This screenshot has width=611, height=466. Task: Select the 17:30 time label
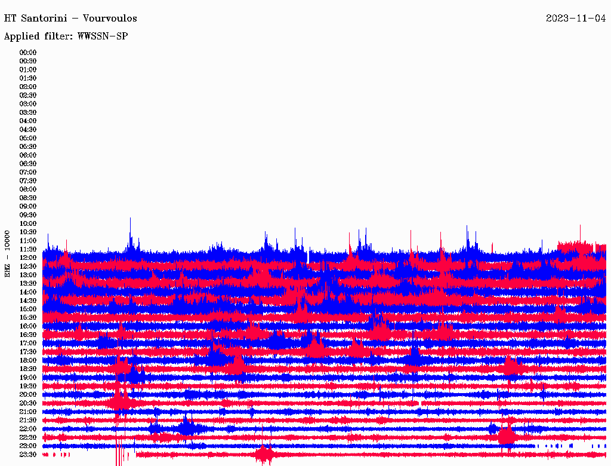(28, 352)
